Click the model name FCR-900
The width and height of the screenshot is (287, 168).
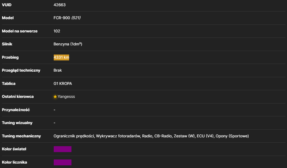(62, 18)
